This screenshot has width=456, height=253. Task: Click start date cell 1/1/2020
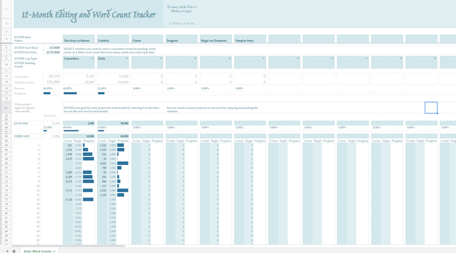[x=51, y=48]
